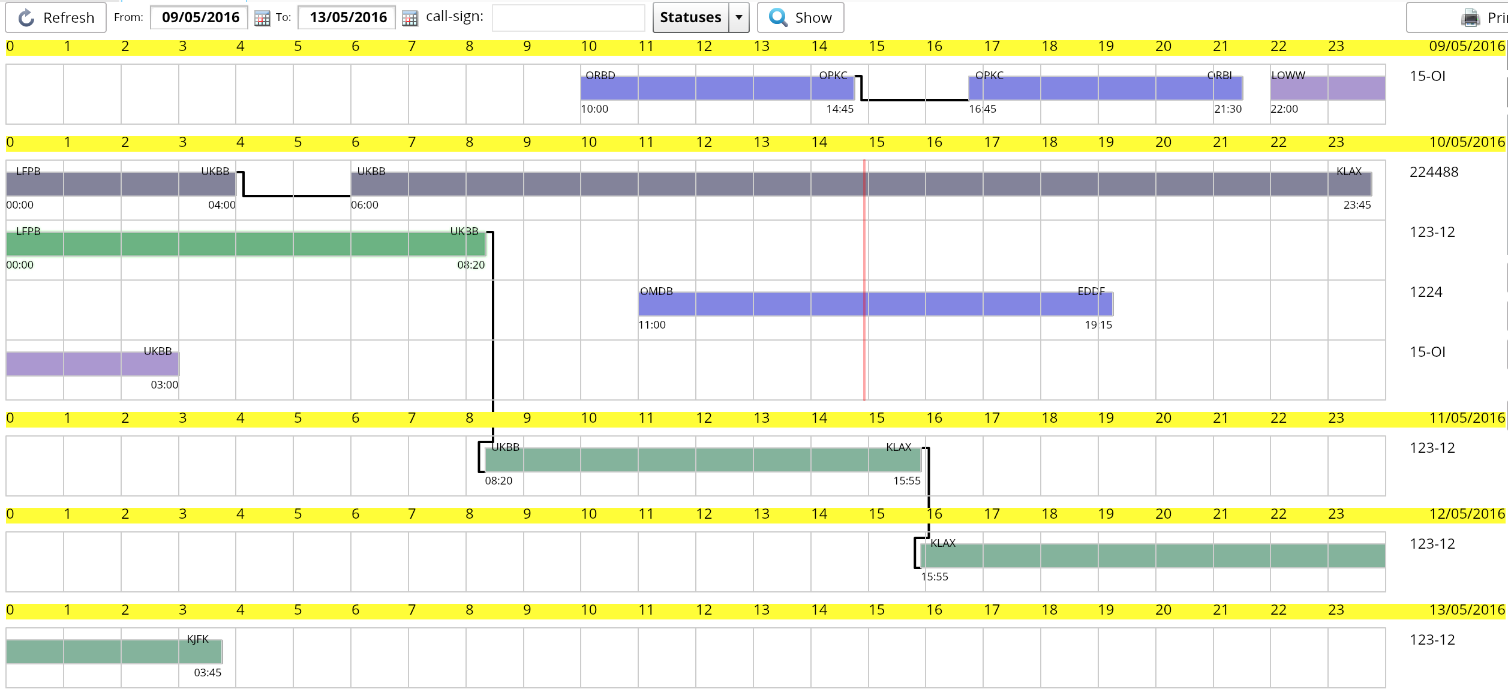Screen dimensions: 1508x692
Task: Select the ORBD to OPKC flight bar
Action: pos(717,88)
